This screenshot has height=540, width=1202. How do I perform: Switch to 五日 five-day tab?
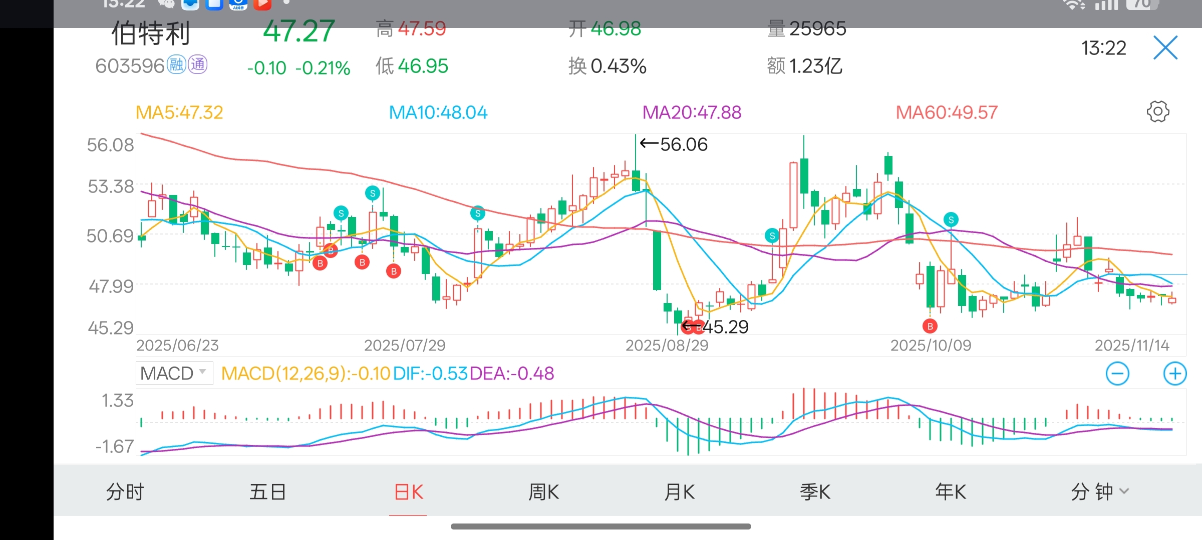click(x=267, y=492)
